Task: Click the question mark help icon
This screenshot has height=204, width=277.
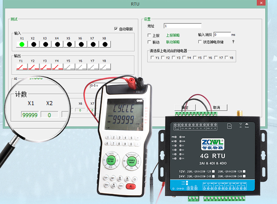Action: tap(233, 42)
